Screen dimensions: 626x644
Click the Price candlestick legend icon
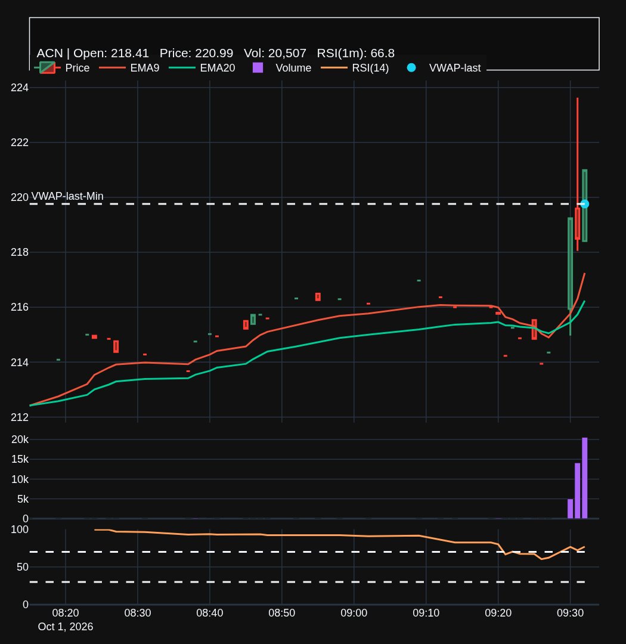pos(47,68)
